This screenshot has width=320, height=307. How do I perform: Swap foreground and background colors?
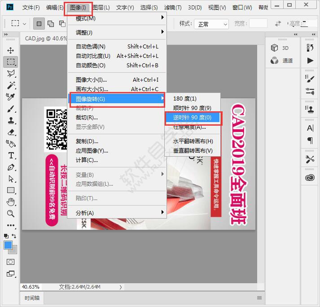pyautogui.click(x=14, y=236)
